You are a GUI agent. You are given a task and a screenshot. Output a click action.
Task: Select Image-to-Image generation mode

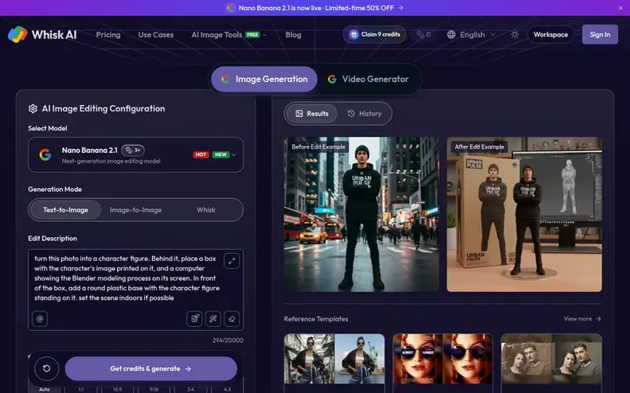point(135,210)
